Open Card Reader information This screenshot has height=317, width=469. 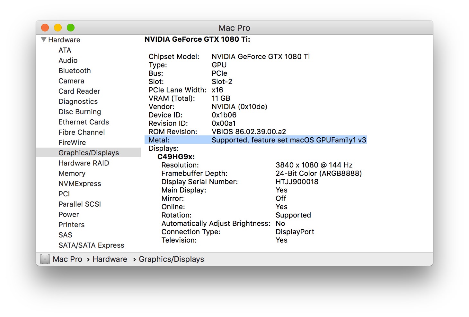(79, 91)
